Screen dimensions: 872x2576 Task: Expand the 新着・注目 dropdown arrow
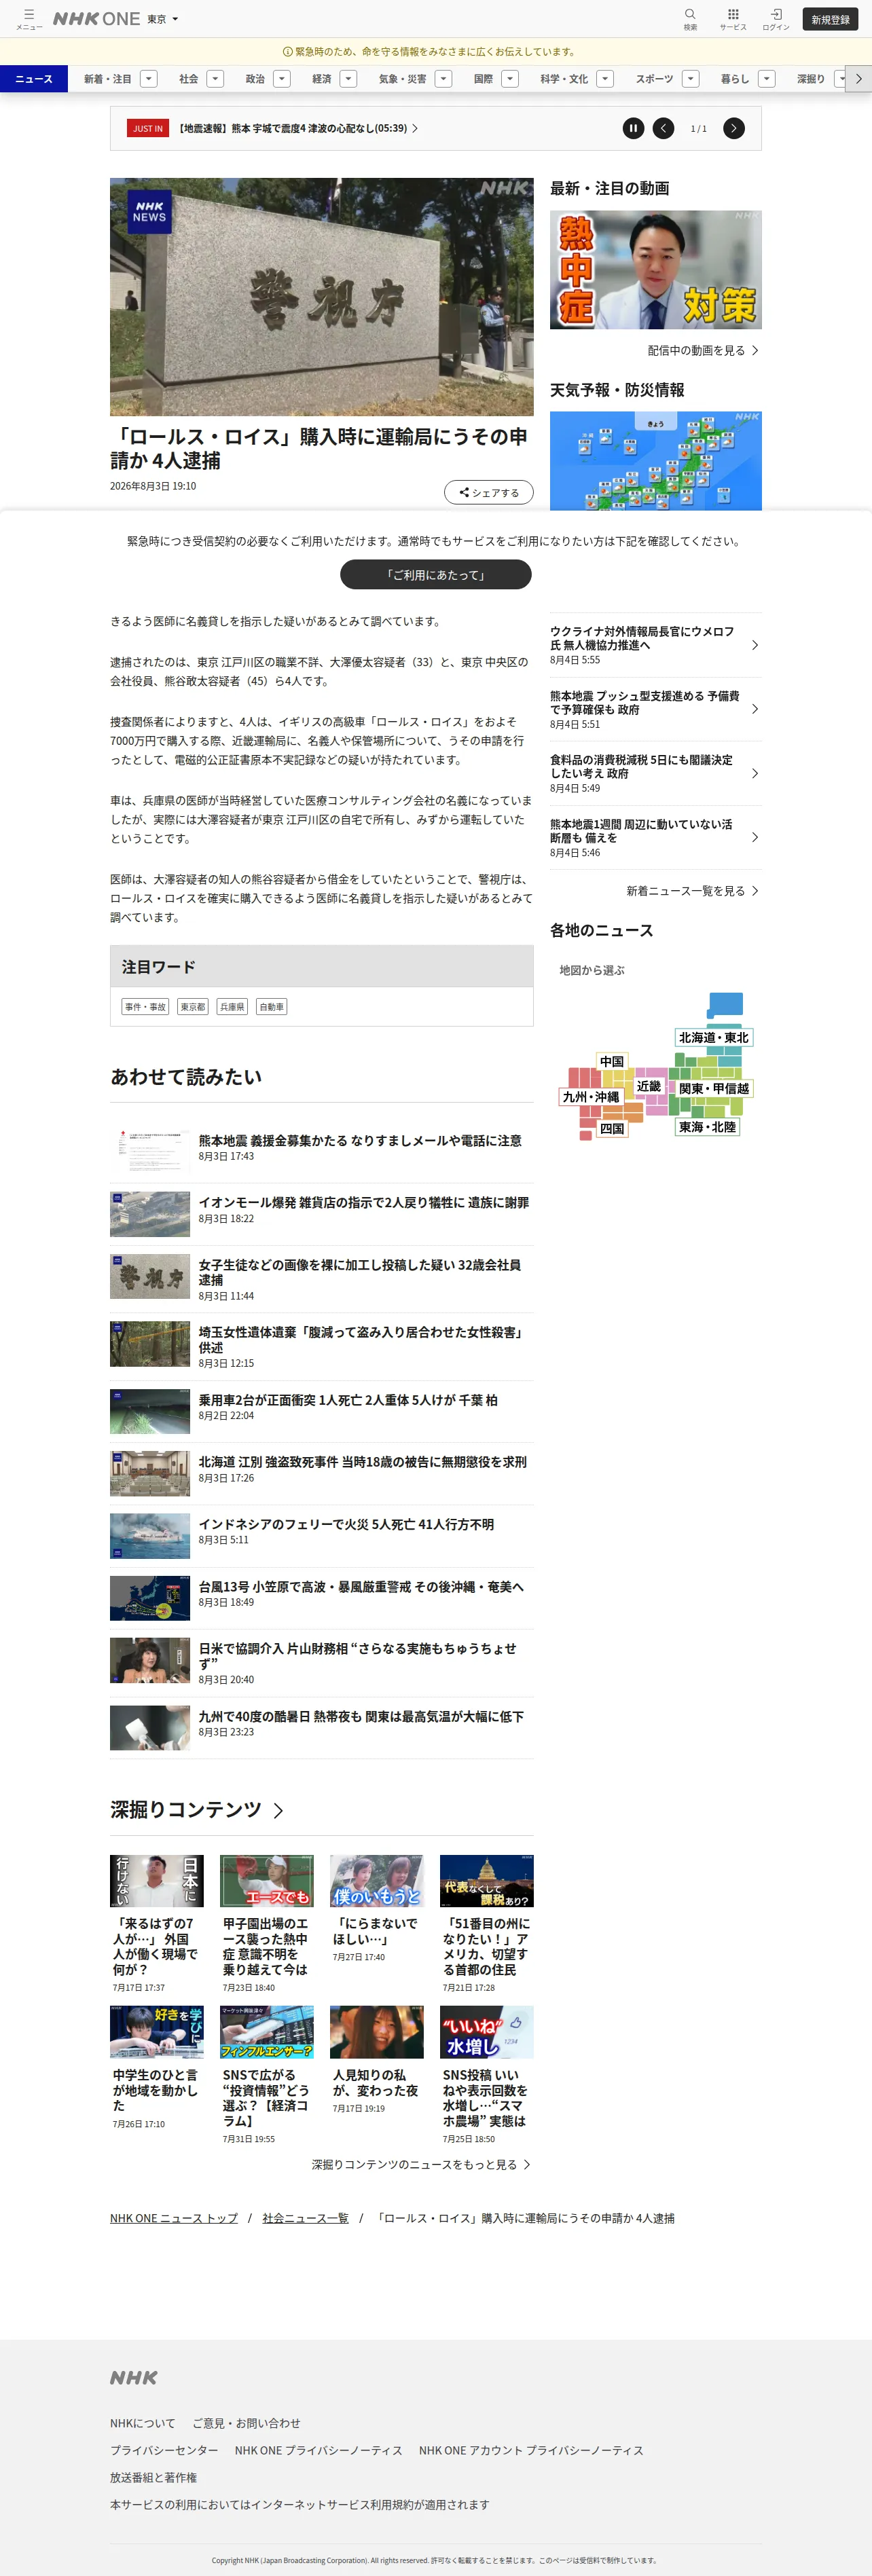click(x=149, y=78)
